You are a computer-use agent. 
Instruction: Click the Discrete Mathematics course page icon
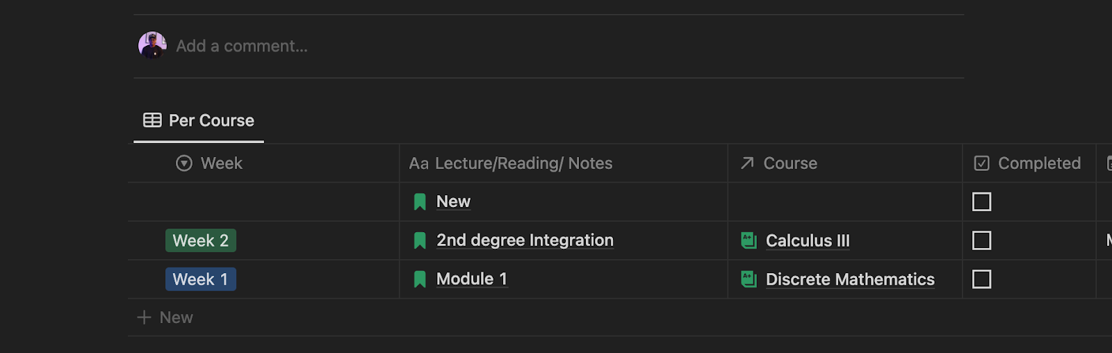click(x=749, y=279)
